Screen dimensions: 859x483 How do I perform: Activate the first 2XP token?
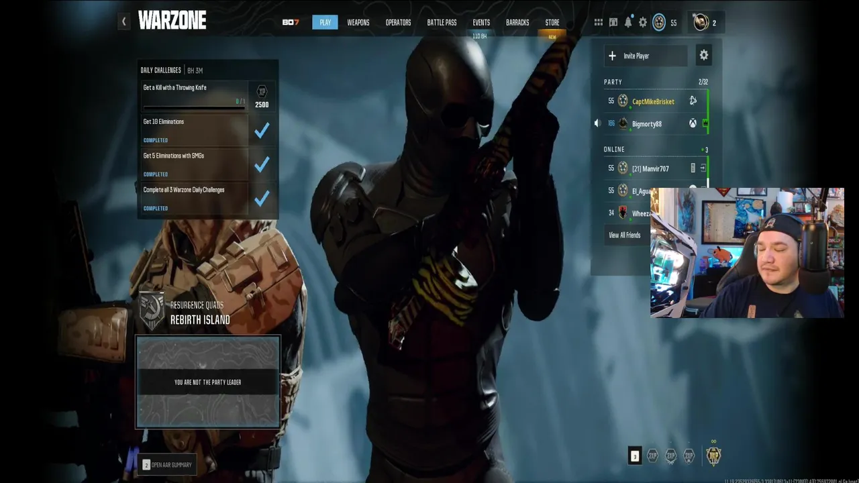652,456
